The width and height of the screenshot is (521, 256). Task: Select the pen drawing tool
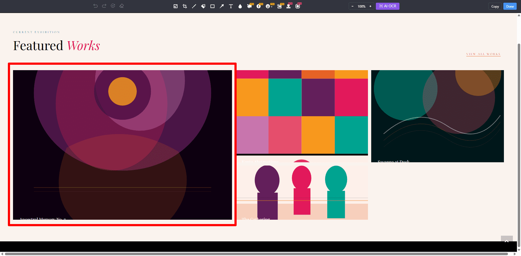pyautogui.click(x=194, y=6)
